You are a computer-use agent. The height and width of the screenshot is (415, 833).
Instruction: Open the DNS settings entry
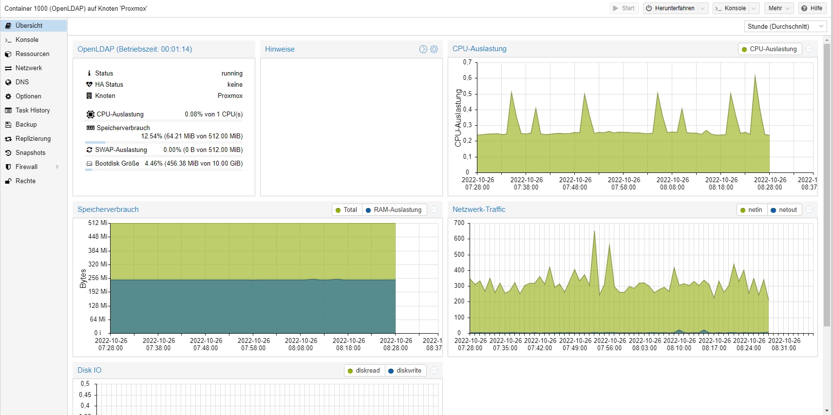point(34,82)
